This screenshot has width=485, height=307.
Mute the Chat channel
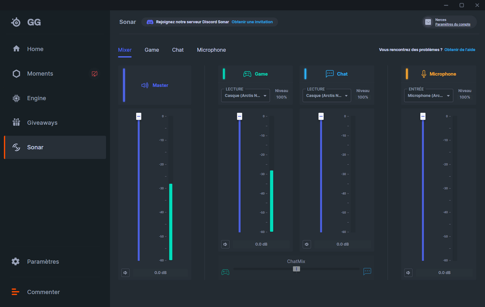(x=307, y=244)
